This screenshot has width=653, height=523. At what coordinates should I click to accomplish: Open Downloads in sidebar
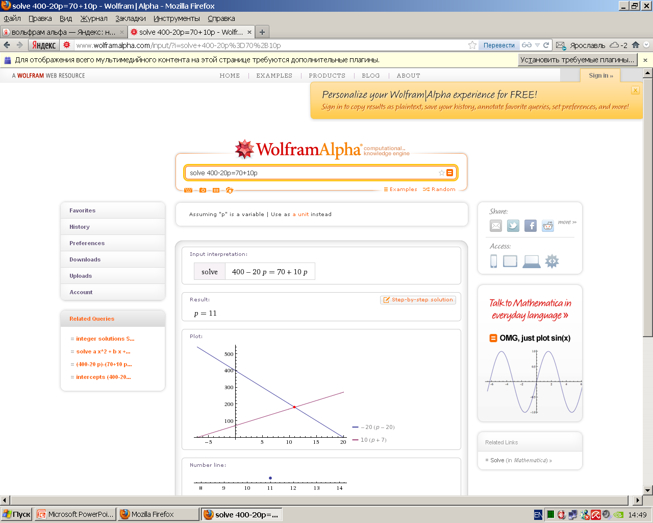113,259
